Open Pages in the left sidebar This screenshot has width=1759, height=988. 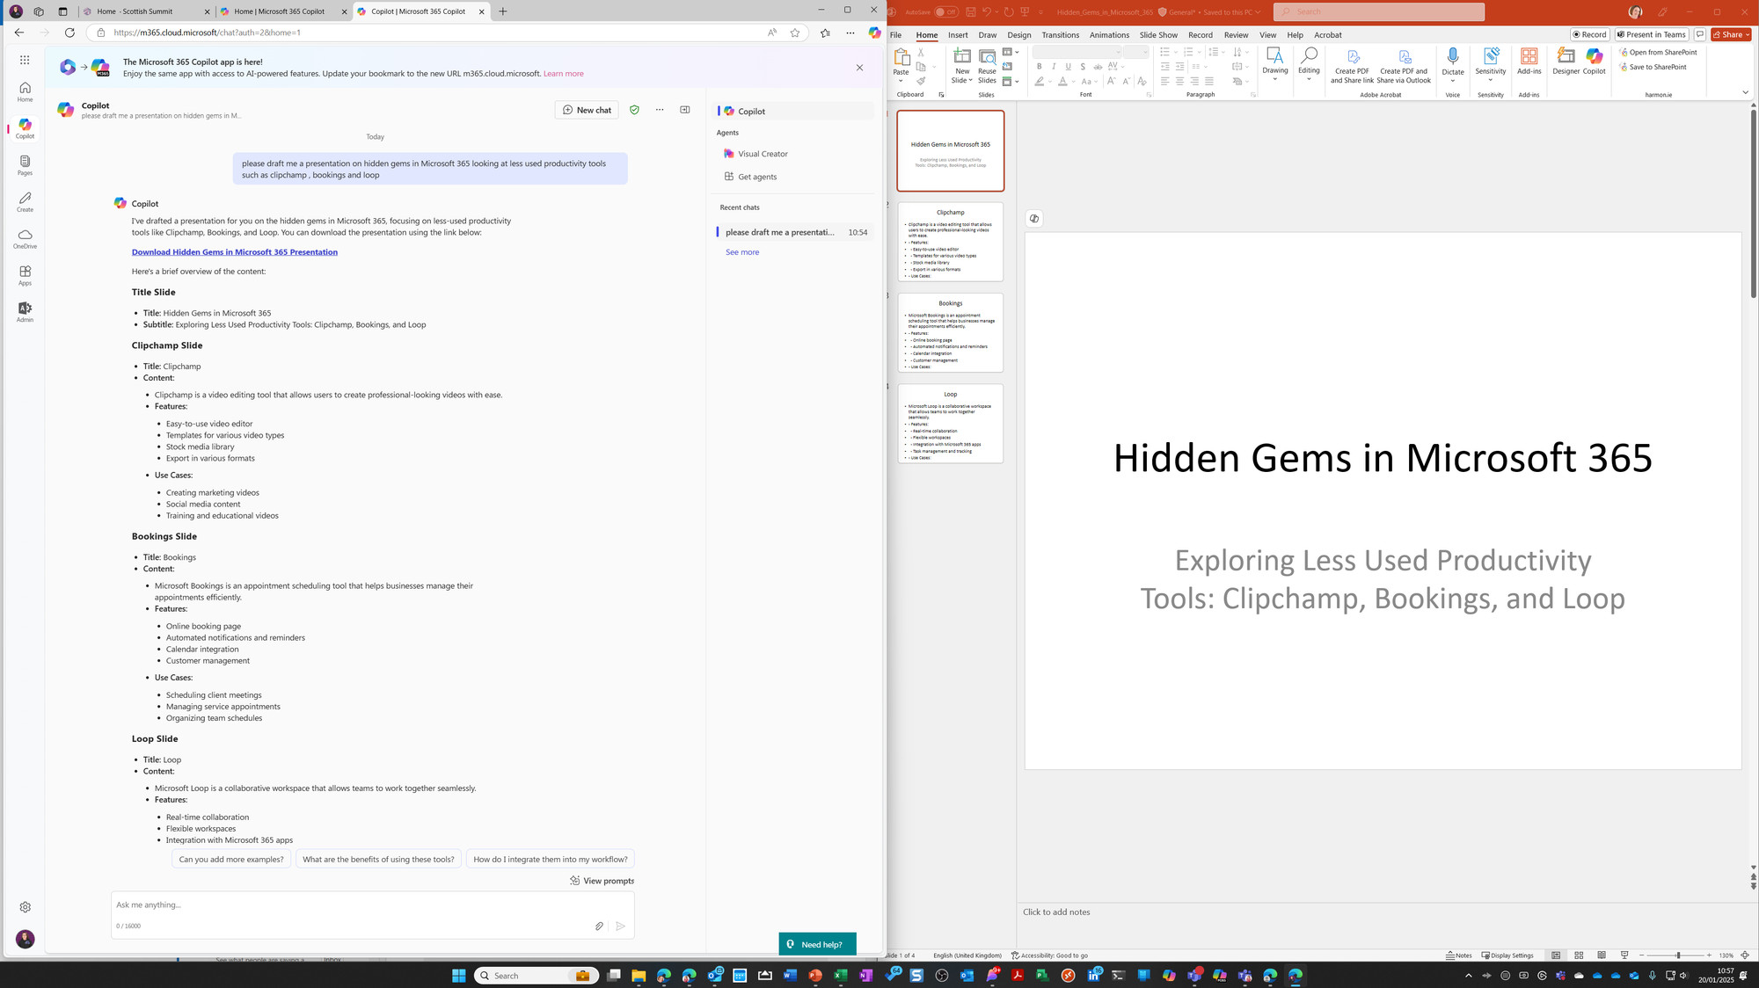(25, 165)
